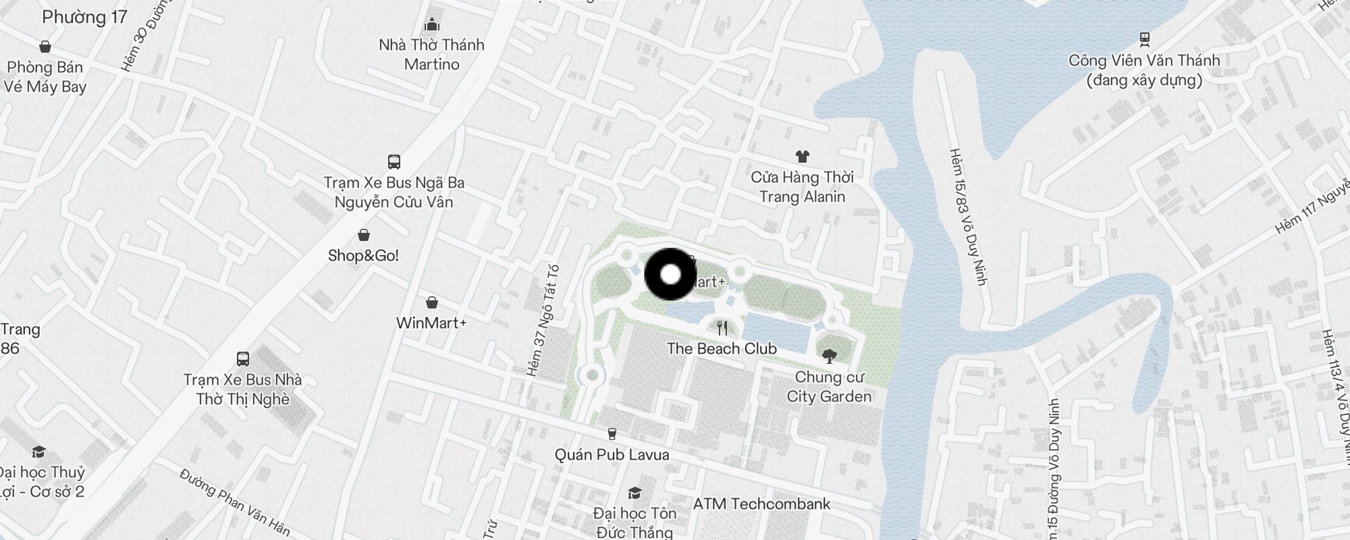
Task: Click the bus icon at Nhà Thờ Thị Nghè
Action: coord(243,359)
